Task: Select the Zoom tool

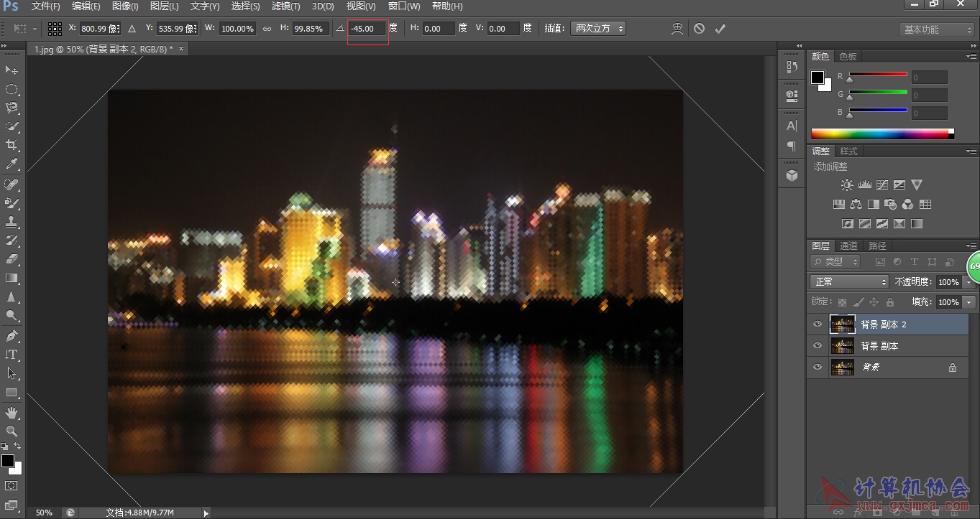Action: (12, 431)
